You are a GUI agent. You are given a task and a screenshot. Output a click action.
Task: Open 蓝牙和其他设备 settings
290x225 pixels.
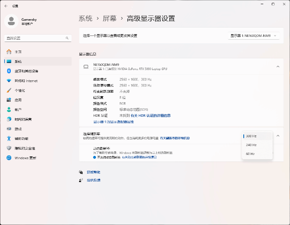point(38,71)
